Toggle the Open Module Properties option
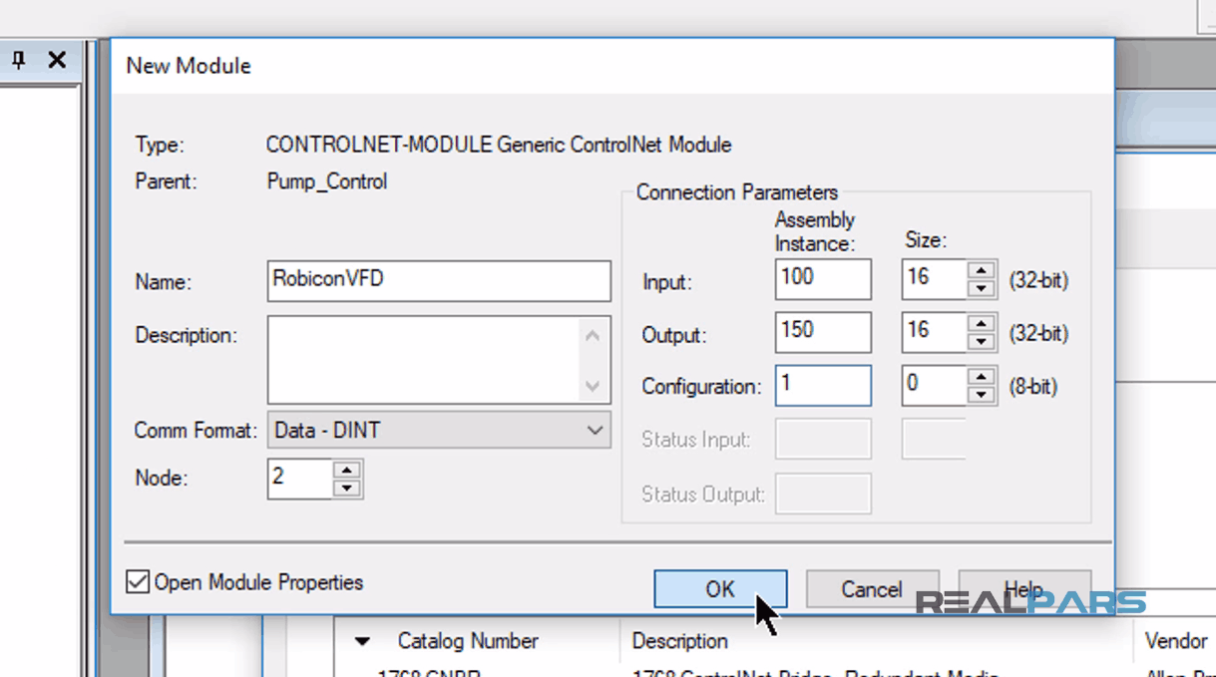Screen dimensions: 1216x677 click(137, 582)
